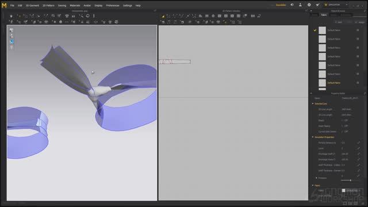Click pencil icon beside Layer property

click(x=358, y=148)
